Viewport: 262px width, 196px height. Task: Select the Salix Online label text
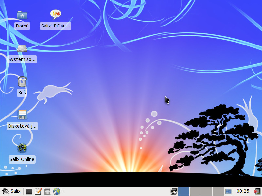pyautogui.click(x=22, y=159)
